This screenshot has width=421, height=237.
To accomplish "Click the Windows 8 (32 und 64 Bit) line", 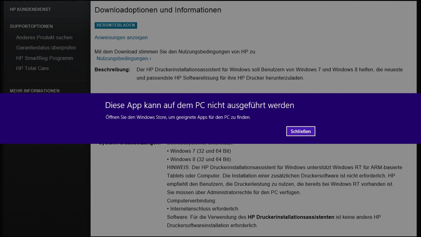I will click(x=199, y=159).
